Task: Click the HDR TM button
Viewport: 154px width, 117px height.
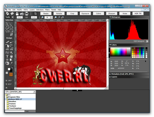Action: point(138,13)
